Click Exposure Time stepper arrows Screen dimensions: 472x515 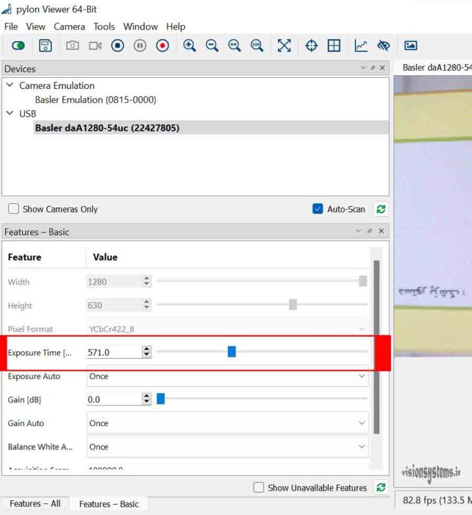click(147, 352)
